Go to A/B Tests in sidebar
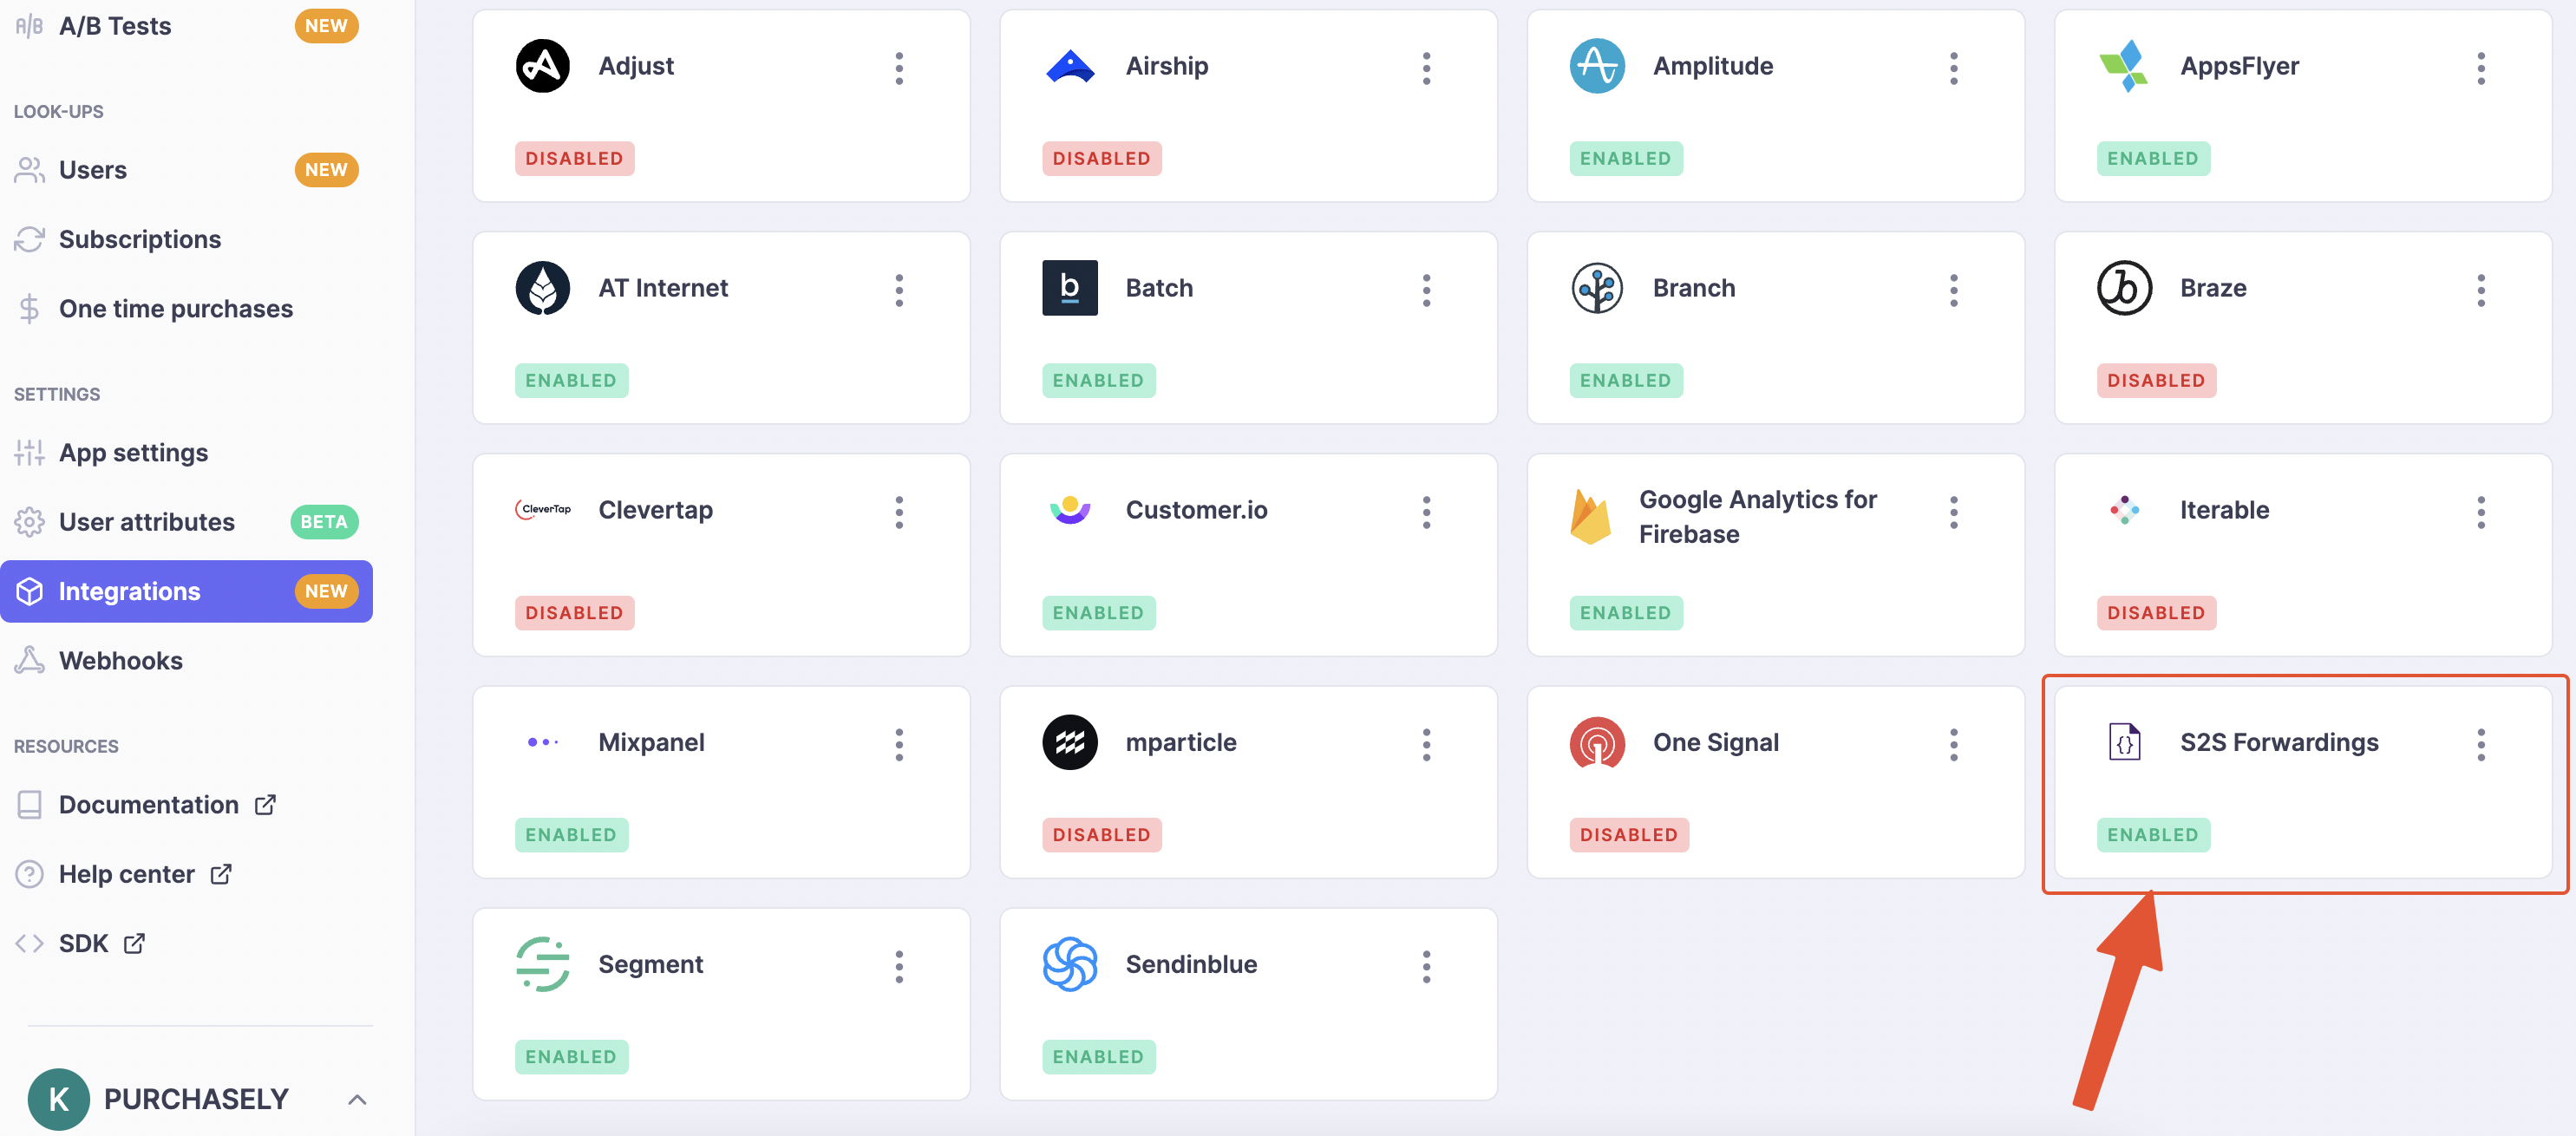 (x=186, y=26)
